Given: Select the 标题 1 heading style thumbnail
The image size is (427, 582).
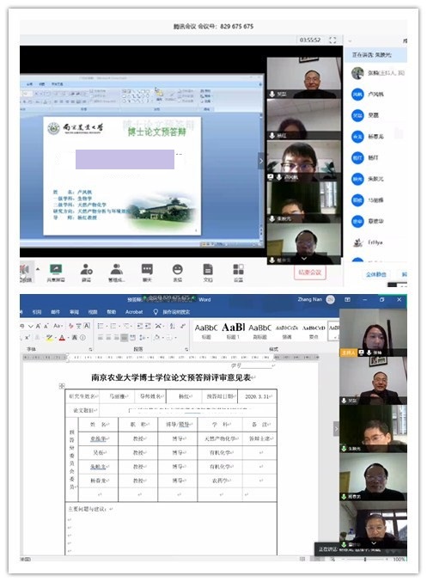Looking at the screenshot, I should (x=234, y=330).
